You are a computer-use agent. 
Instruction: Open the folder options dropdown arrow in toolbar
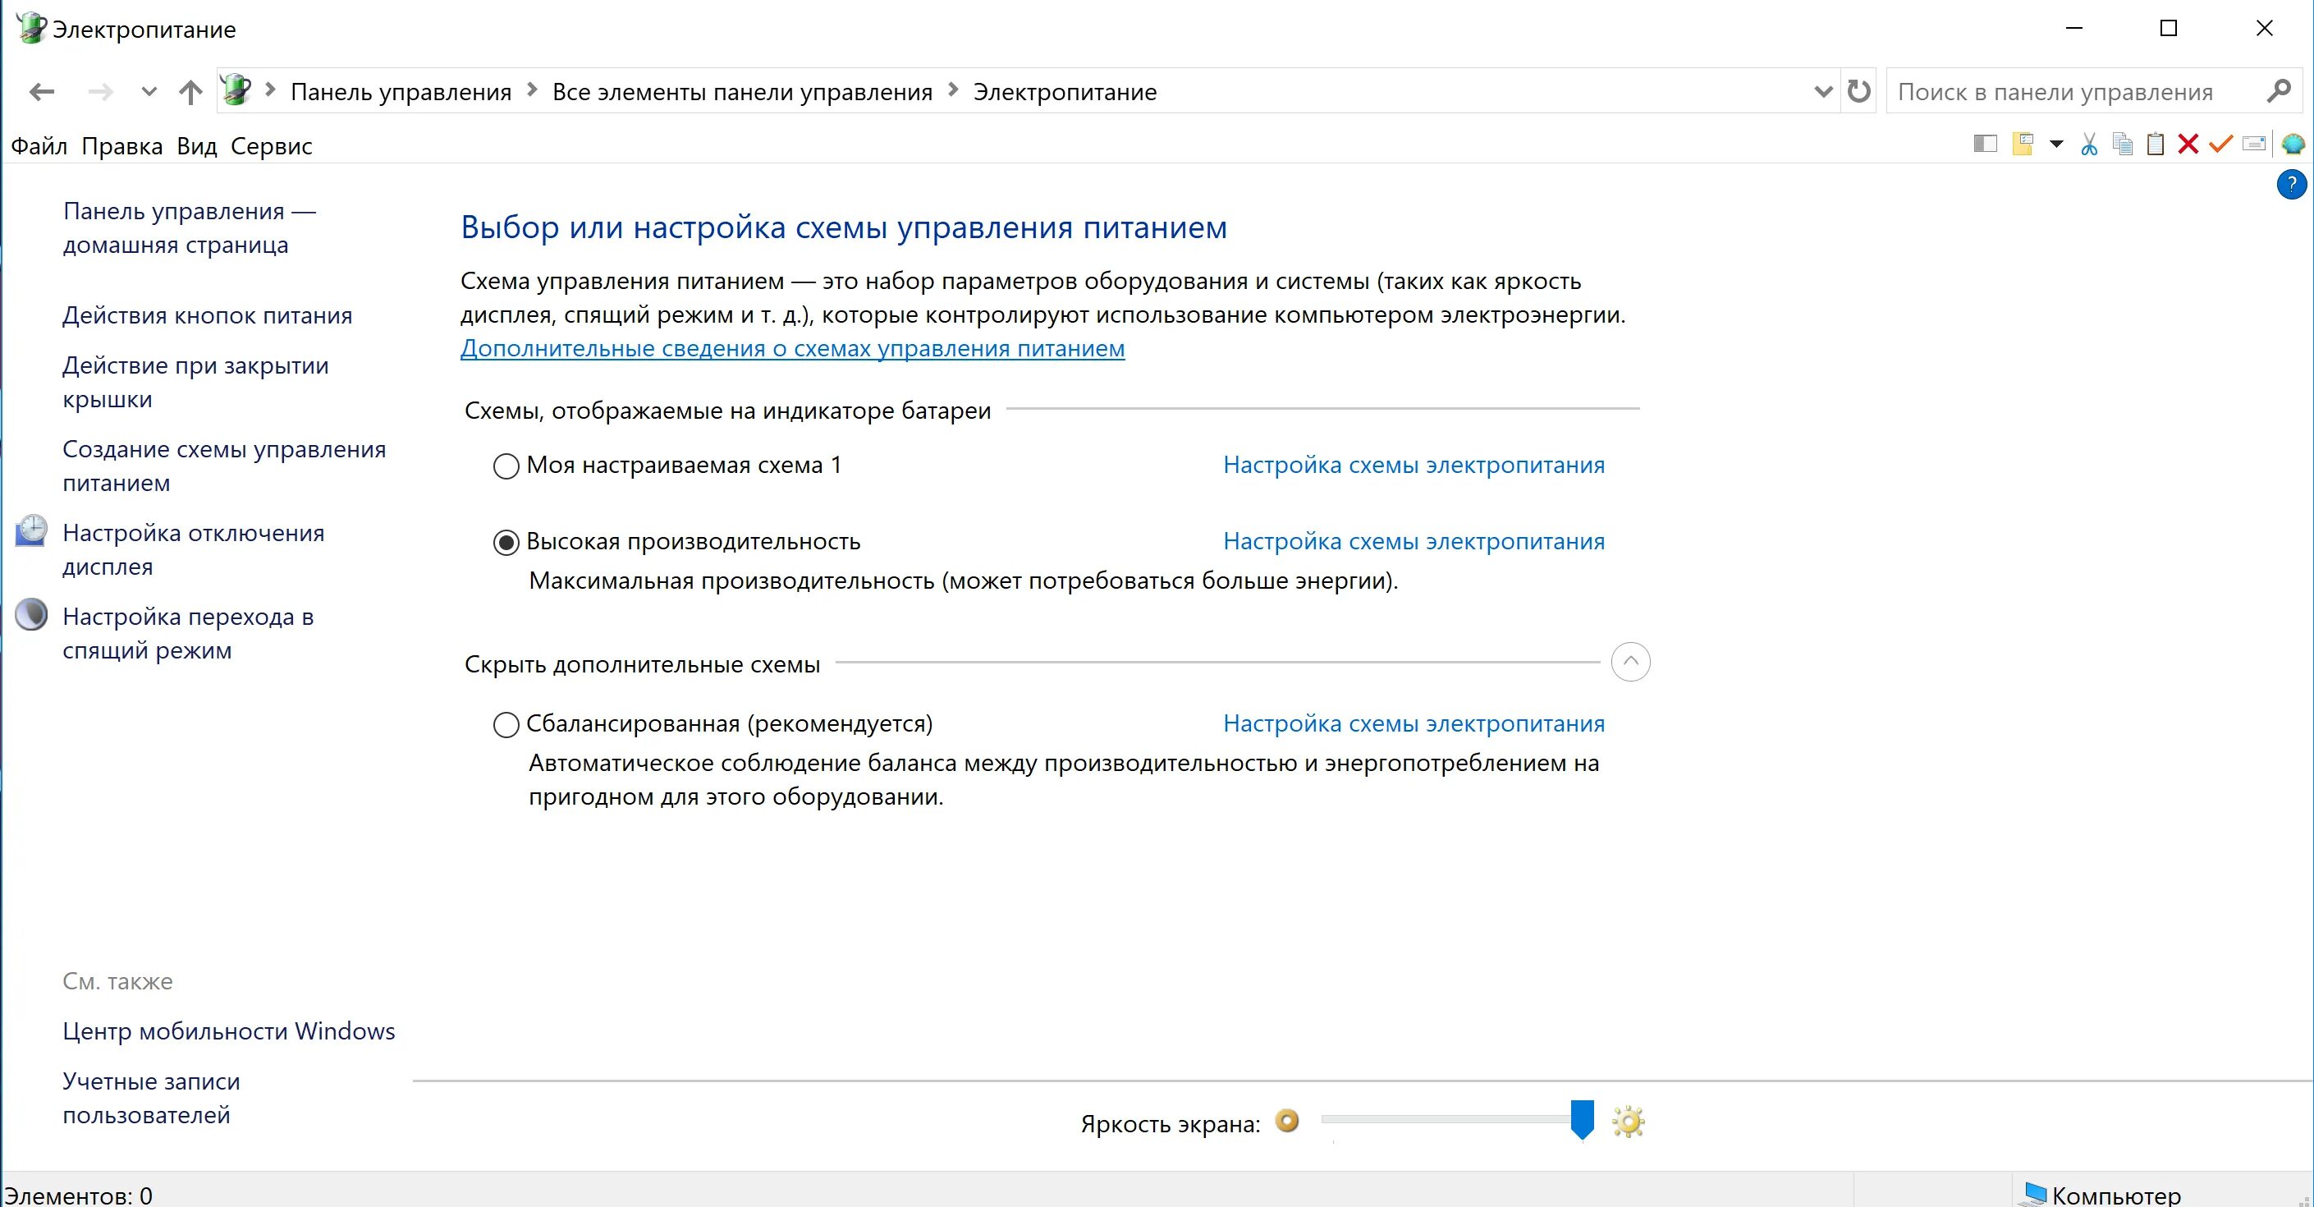(2055, 145)
